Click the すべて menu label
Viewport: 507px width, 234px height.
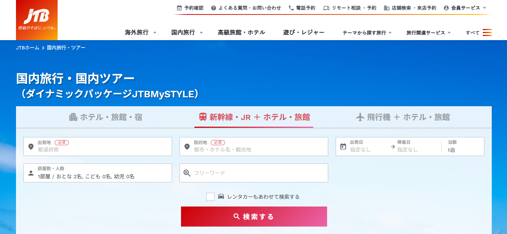(473, 33)
